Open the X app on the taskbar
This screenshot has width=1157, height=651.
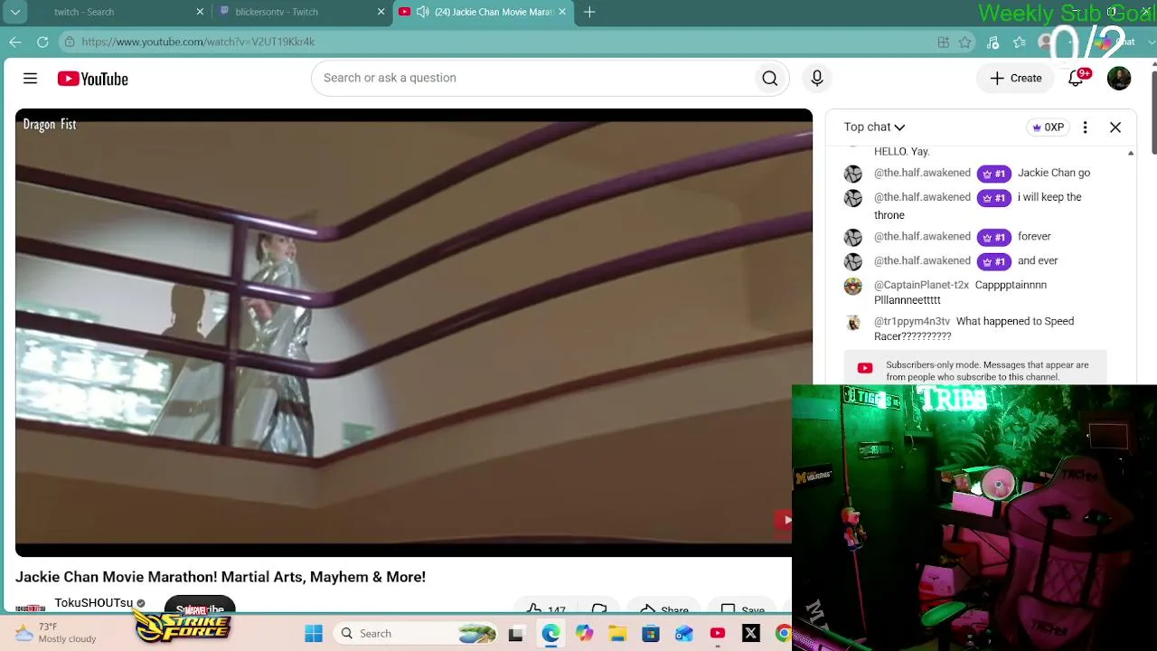tap(751, 634)
